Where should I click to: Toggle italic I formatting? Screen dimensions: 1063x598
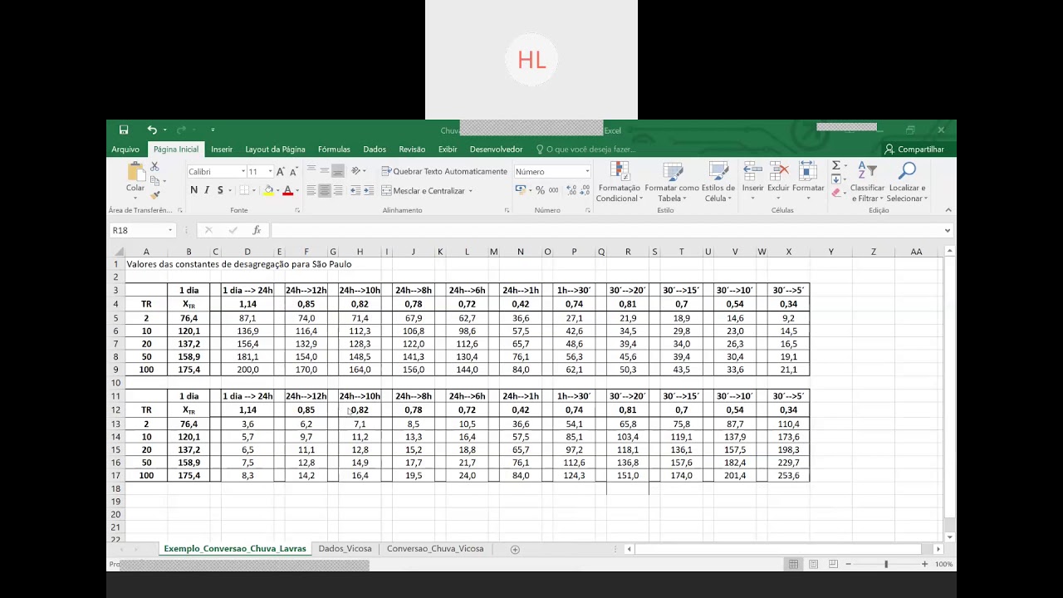(207, 190)
